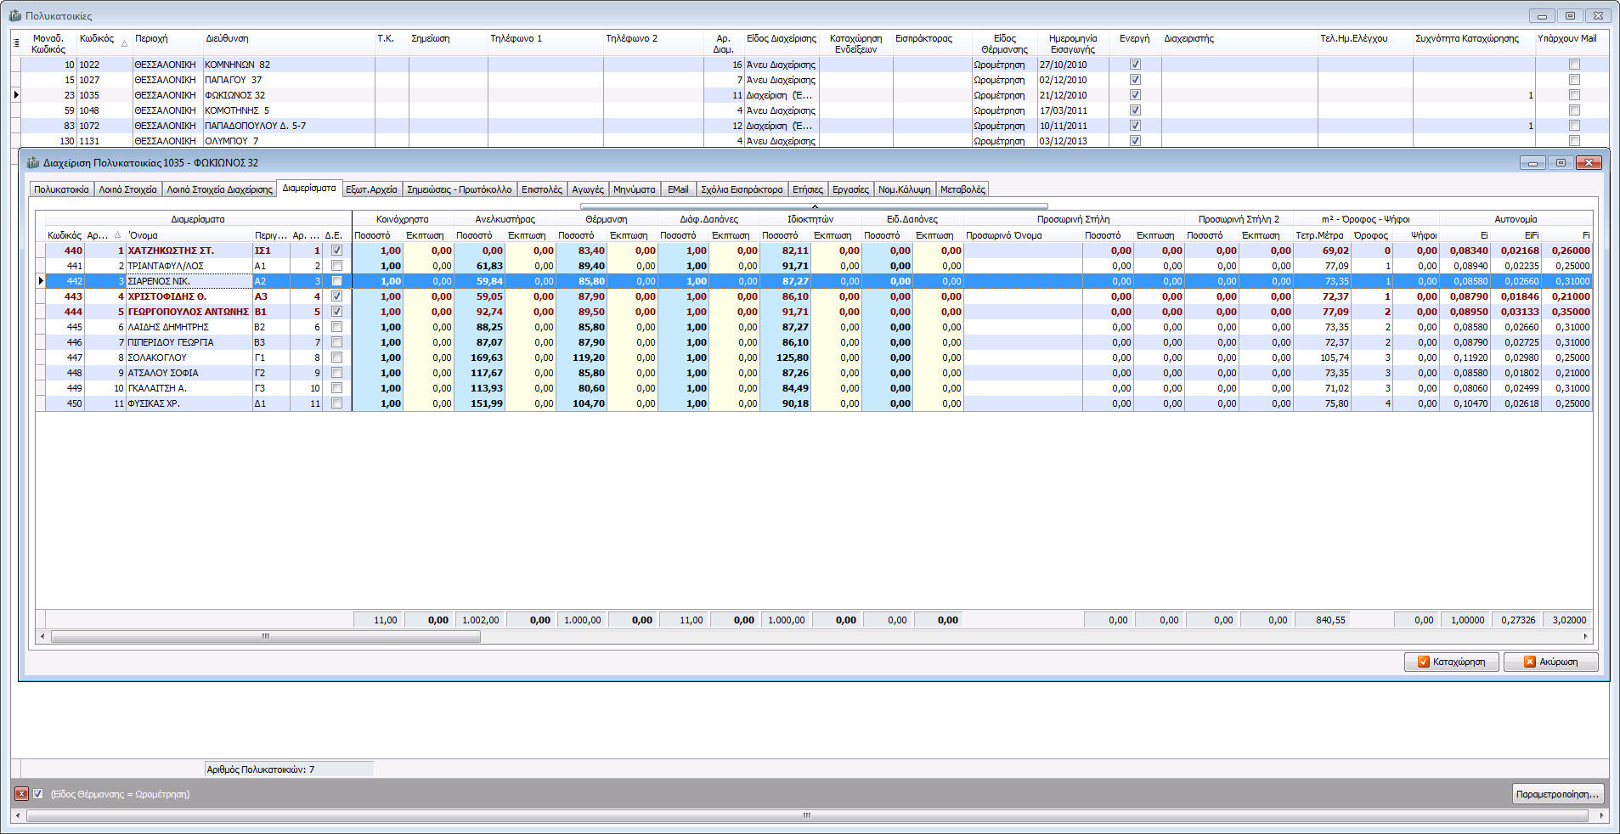Image resolution: width=1620 pixels, height=834 pixels.
Task: Open the Μεταβολές tab
Action: click(962, 189)
